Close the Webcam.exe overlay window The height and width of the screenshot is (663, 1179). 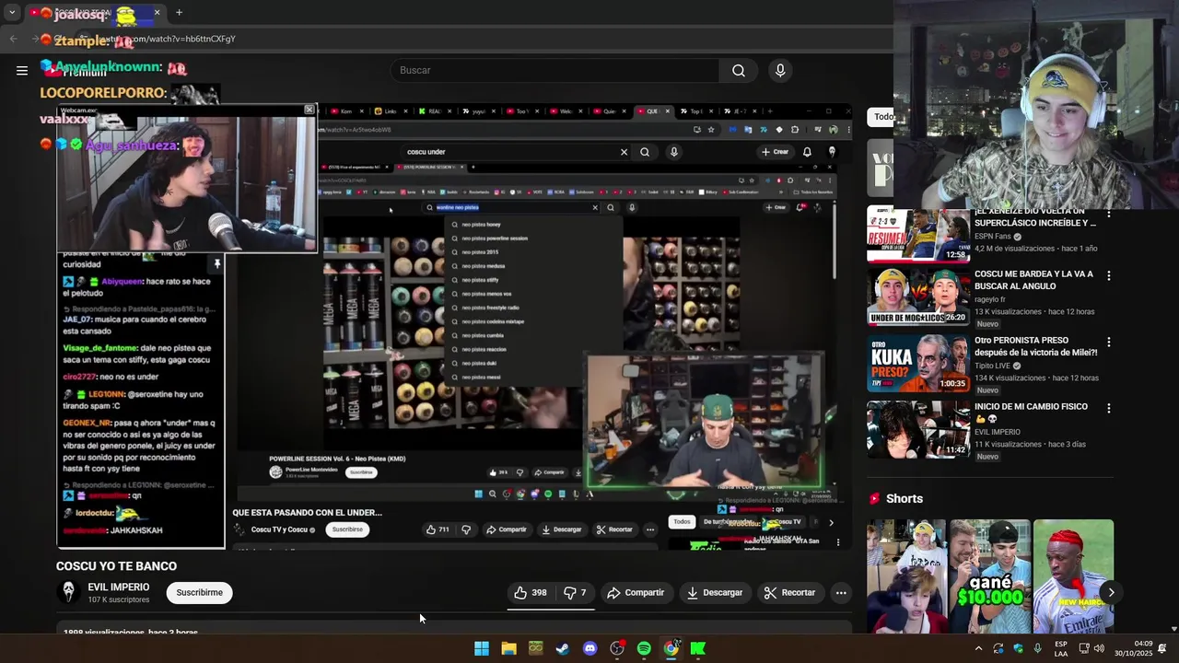[x=309, y=110]
